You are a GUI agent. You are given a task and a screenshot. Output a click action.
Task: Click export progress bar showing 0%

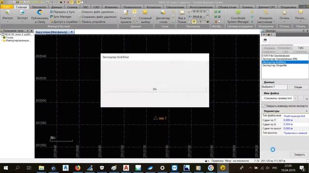click(x=154, y=89)
